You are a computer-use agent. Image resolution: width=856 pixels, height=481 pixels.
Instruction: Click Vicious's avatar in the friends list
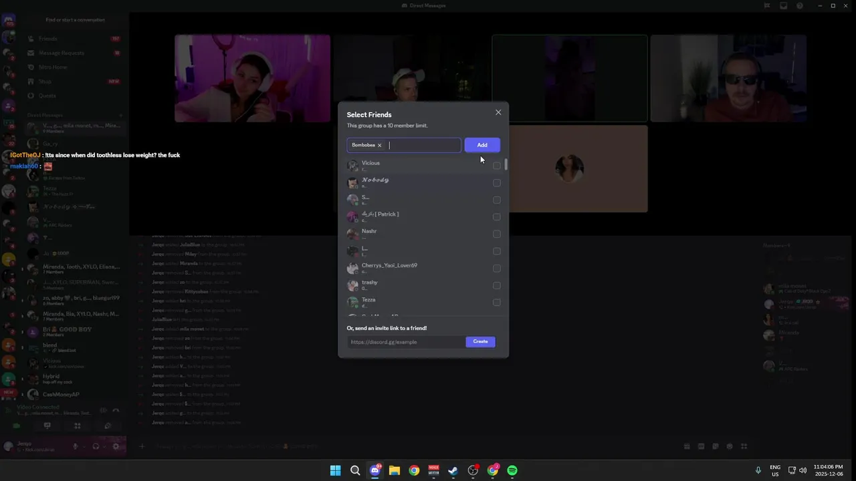click(352, 166)
